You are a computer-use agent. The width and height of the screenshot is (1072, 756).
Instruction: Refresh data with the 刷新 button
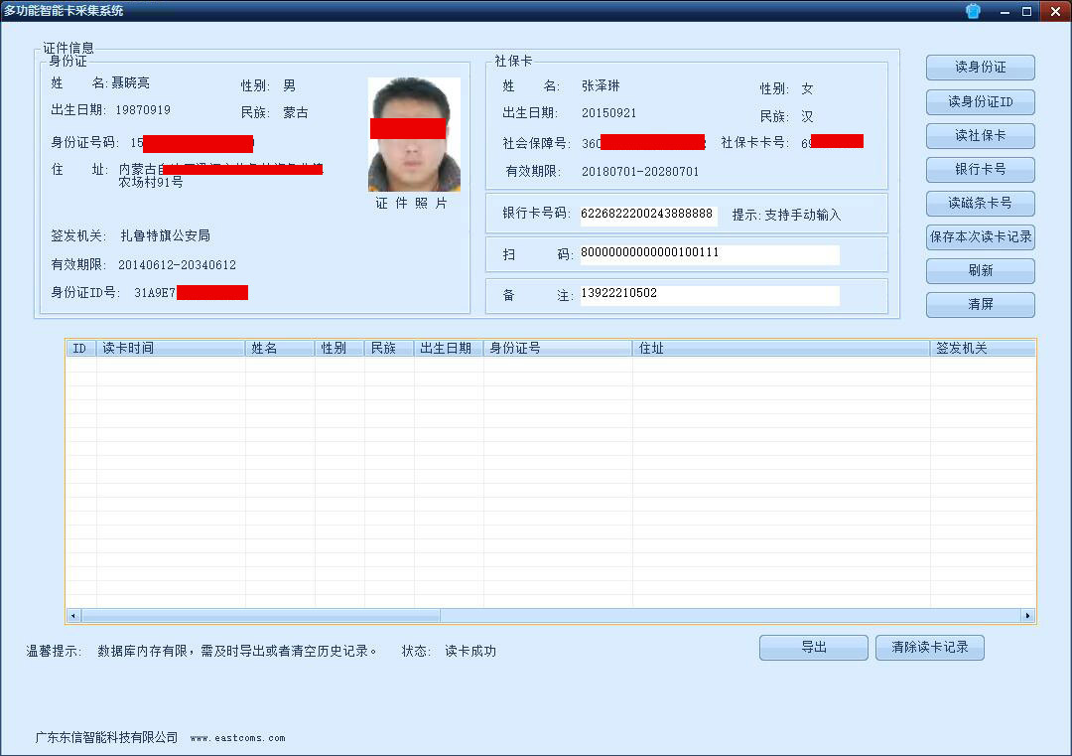980,270
